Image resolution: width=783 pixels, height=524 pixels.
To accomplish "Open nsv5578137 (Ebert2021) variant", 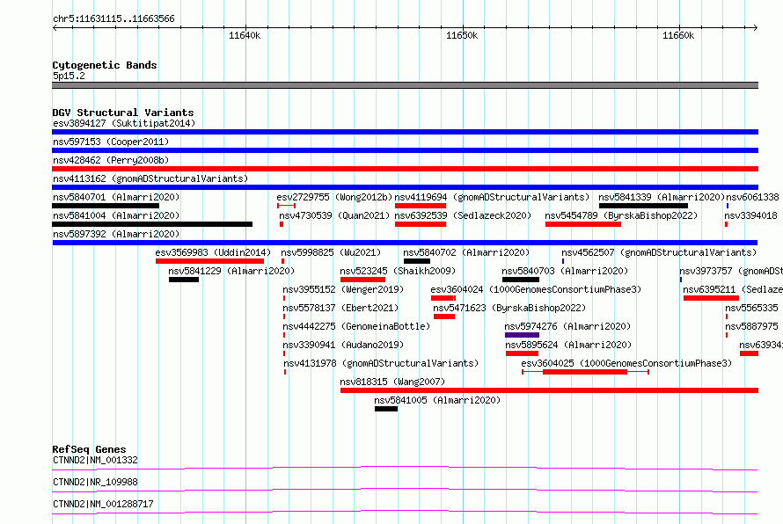I will [340, 308].
